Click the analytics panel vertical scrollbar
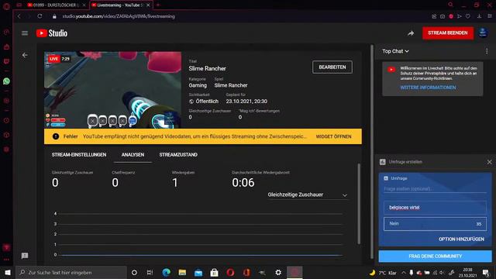This screenshot has width=496, height=279. tap(359, 204)
